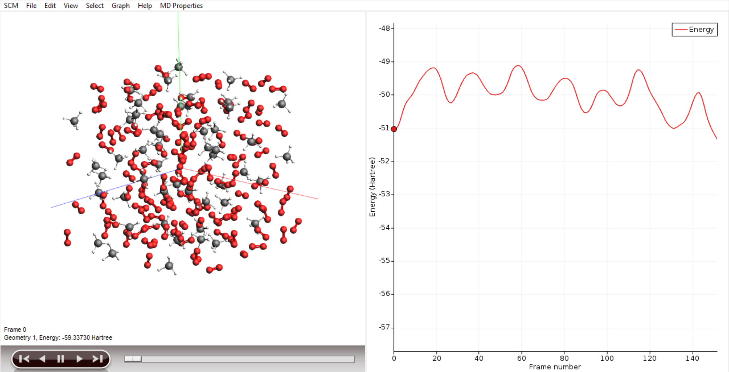Open the View menu
The image size is (729, 372).
pos(71,6)
